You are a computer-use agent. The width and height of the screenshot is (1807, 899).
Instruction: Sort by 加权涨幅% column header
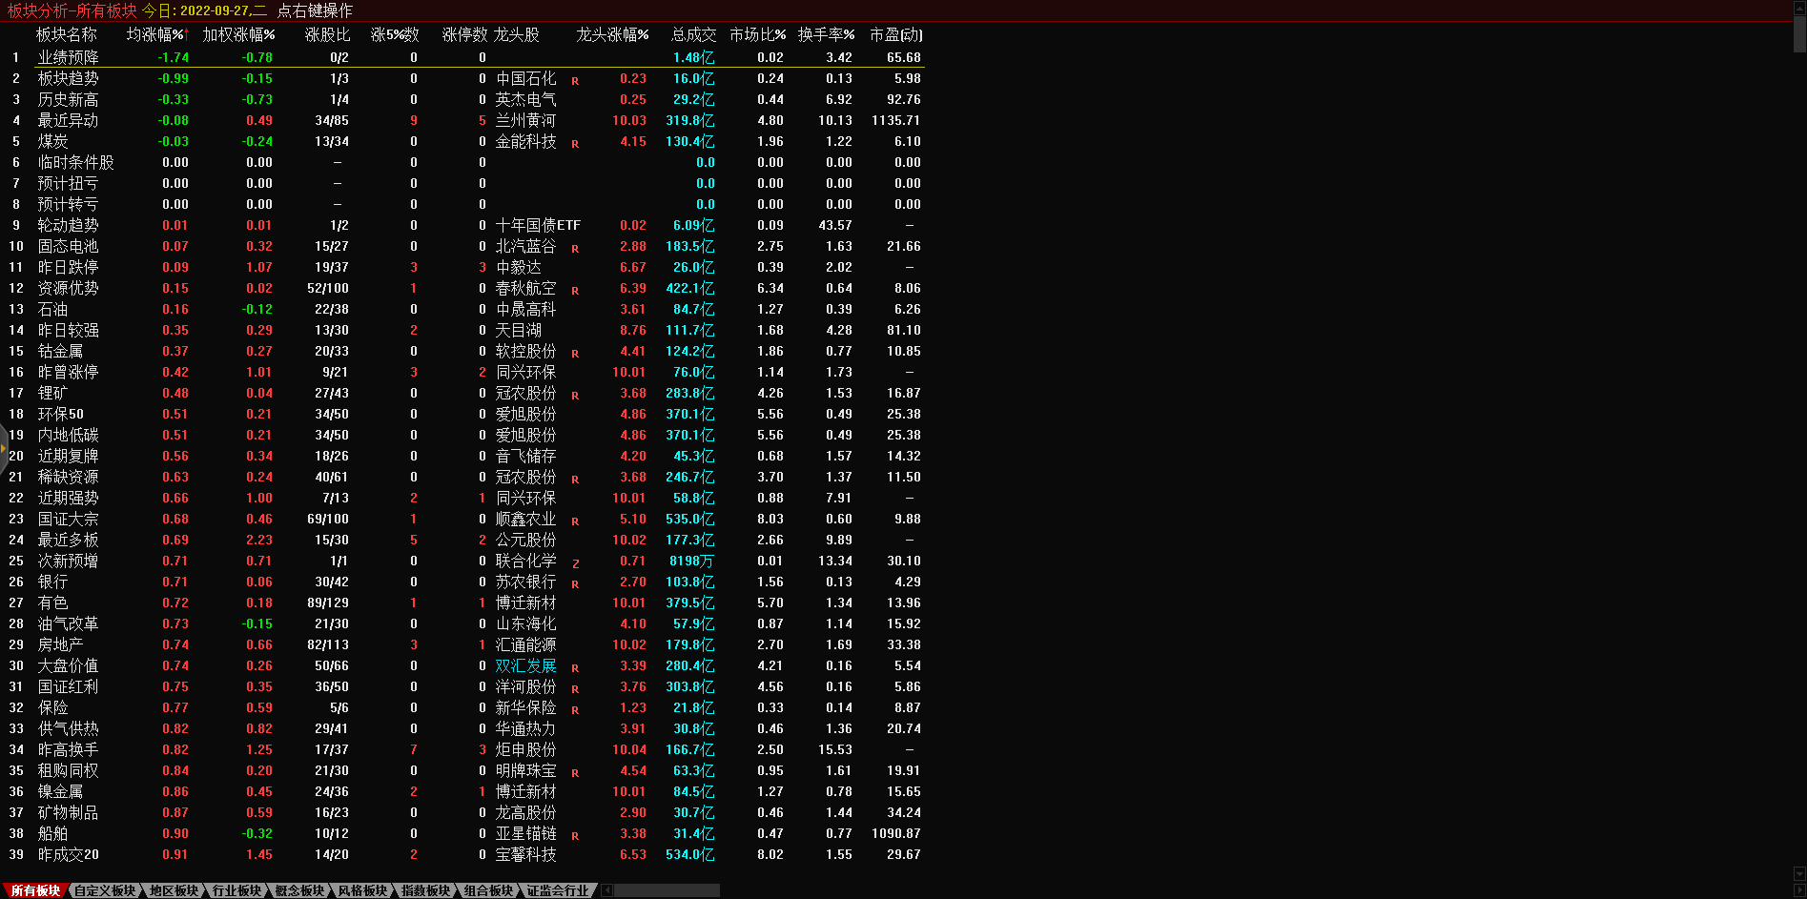pos(238,34)
